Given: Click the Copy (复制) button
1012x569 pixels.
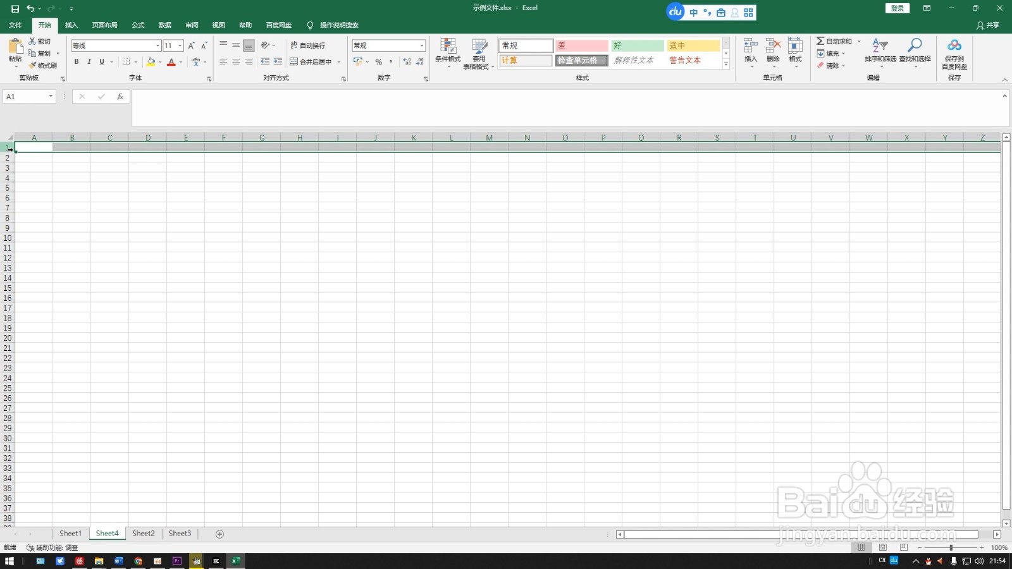Looking at the screenshot, I should [x=39, y=53].
